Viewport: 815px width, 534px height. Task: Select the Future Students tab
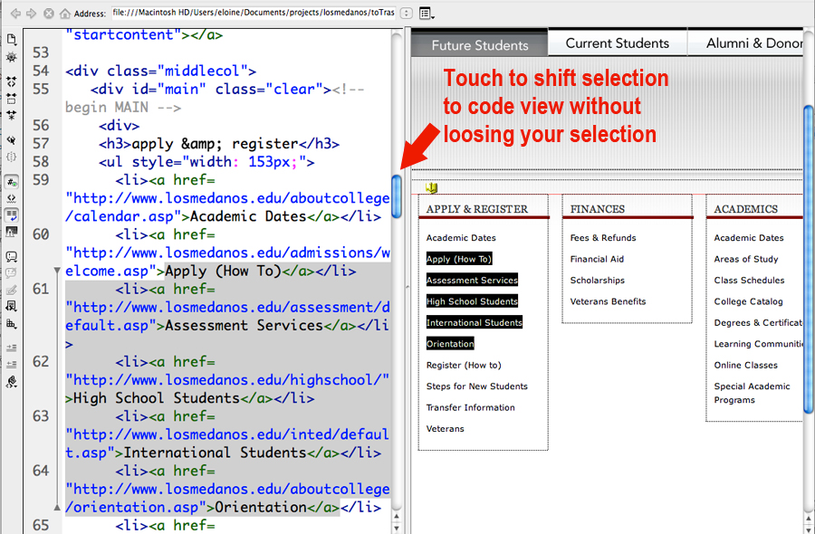[x=479, y=44]
